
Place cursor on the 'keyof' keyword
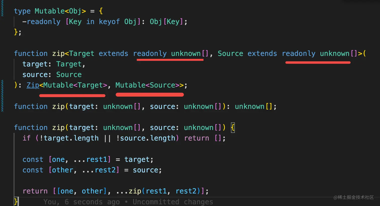pyautogui.click(x=109, y=22)
